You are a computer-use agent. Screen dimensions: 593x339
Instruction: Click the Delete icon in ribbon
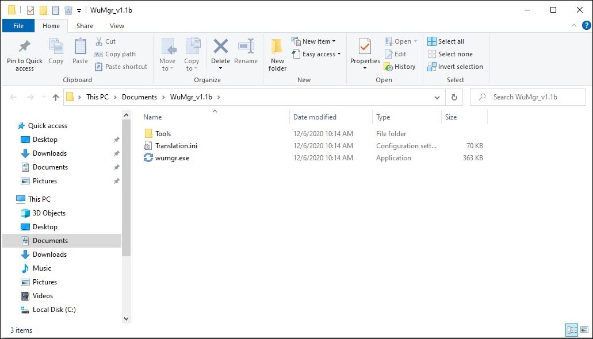(x=220, y=47)
